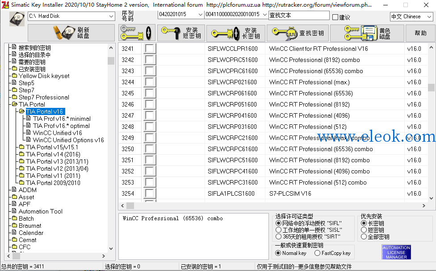Screen dimensions: 436x271
Task: Click the Refresh disk button
Action: click(71, 33)
